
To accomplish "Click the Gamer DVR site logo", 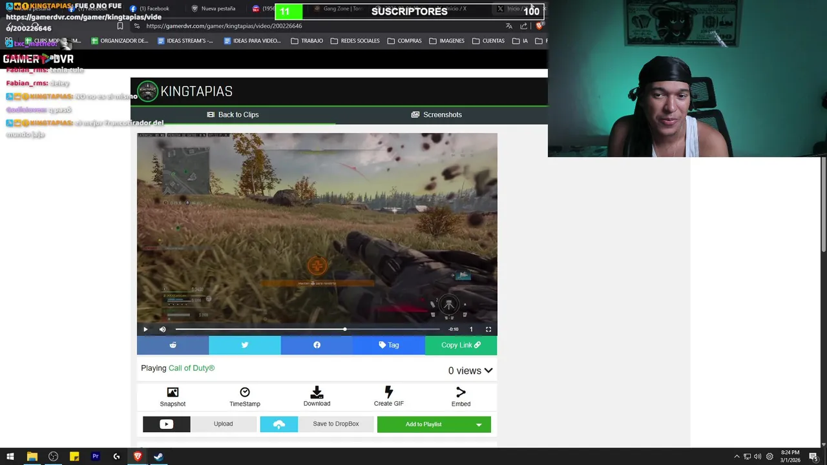I will pos(38,59).
